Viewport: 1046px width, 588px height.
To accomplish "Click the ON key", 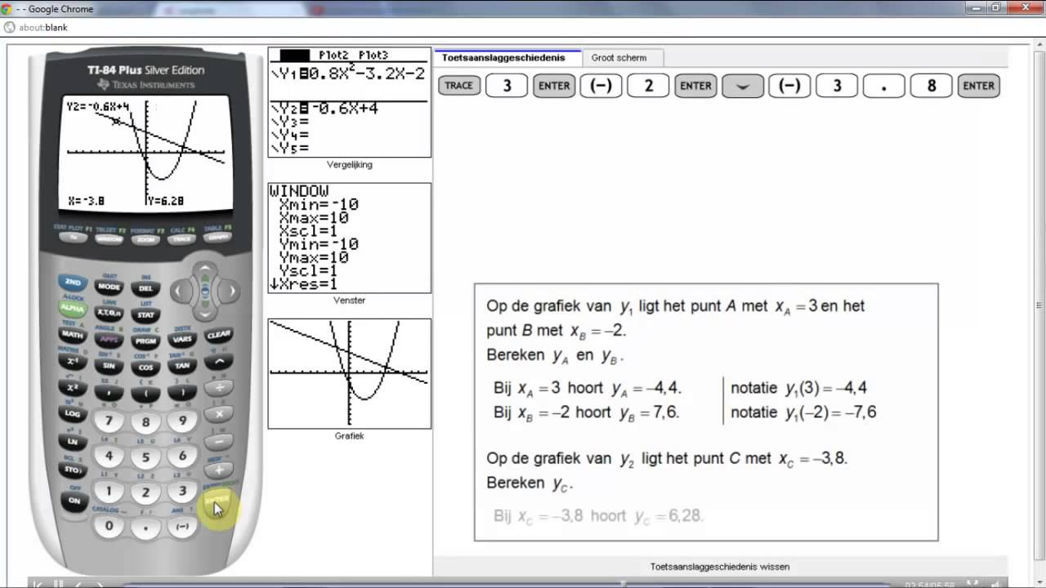I will (x=74, y=501).
